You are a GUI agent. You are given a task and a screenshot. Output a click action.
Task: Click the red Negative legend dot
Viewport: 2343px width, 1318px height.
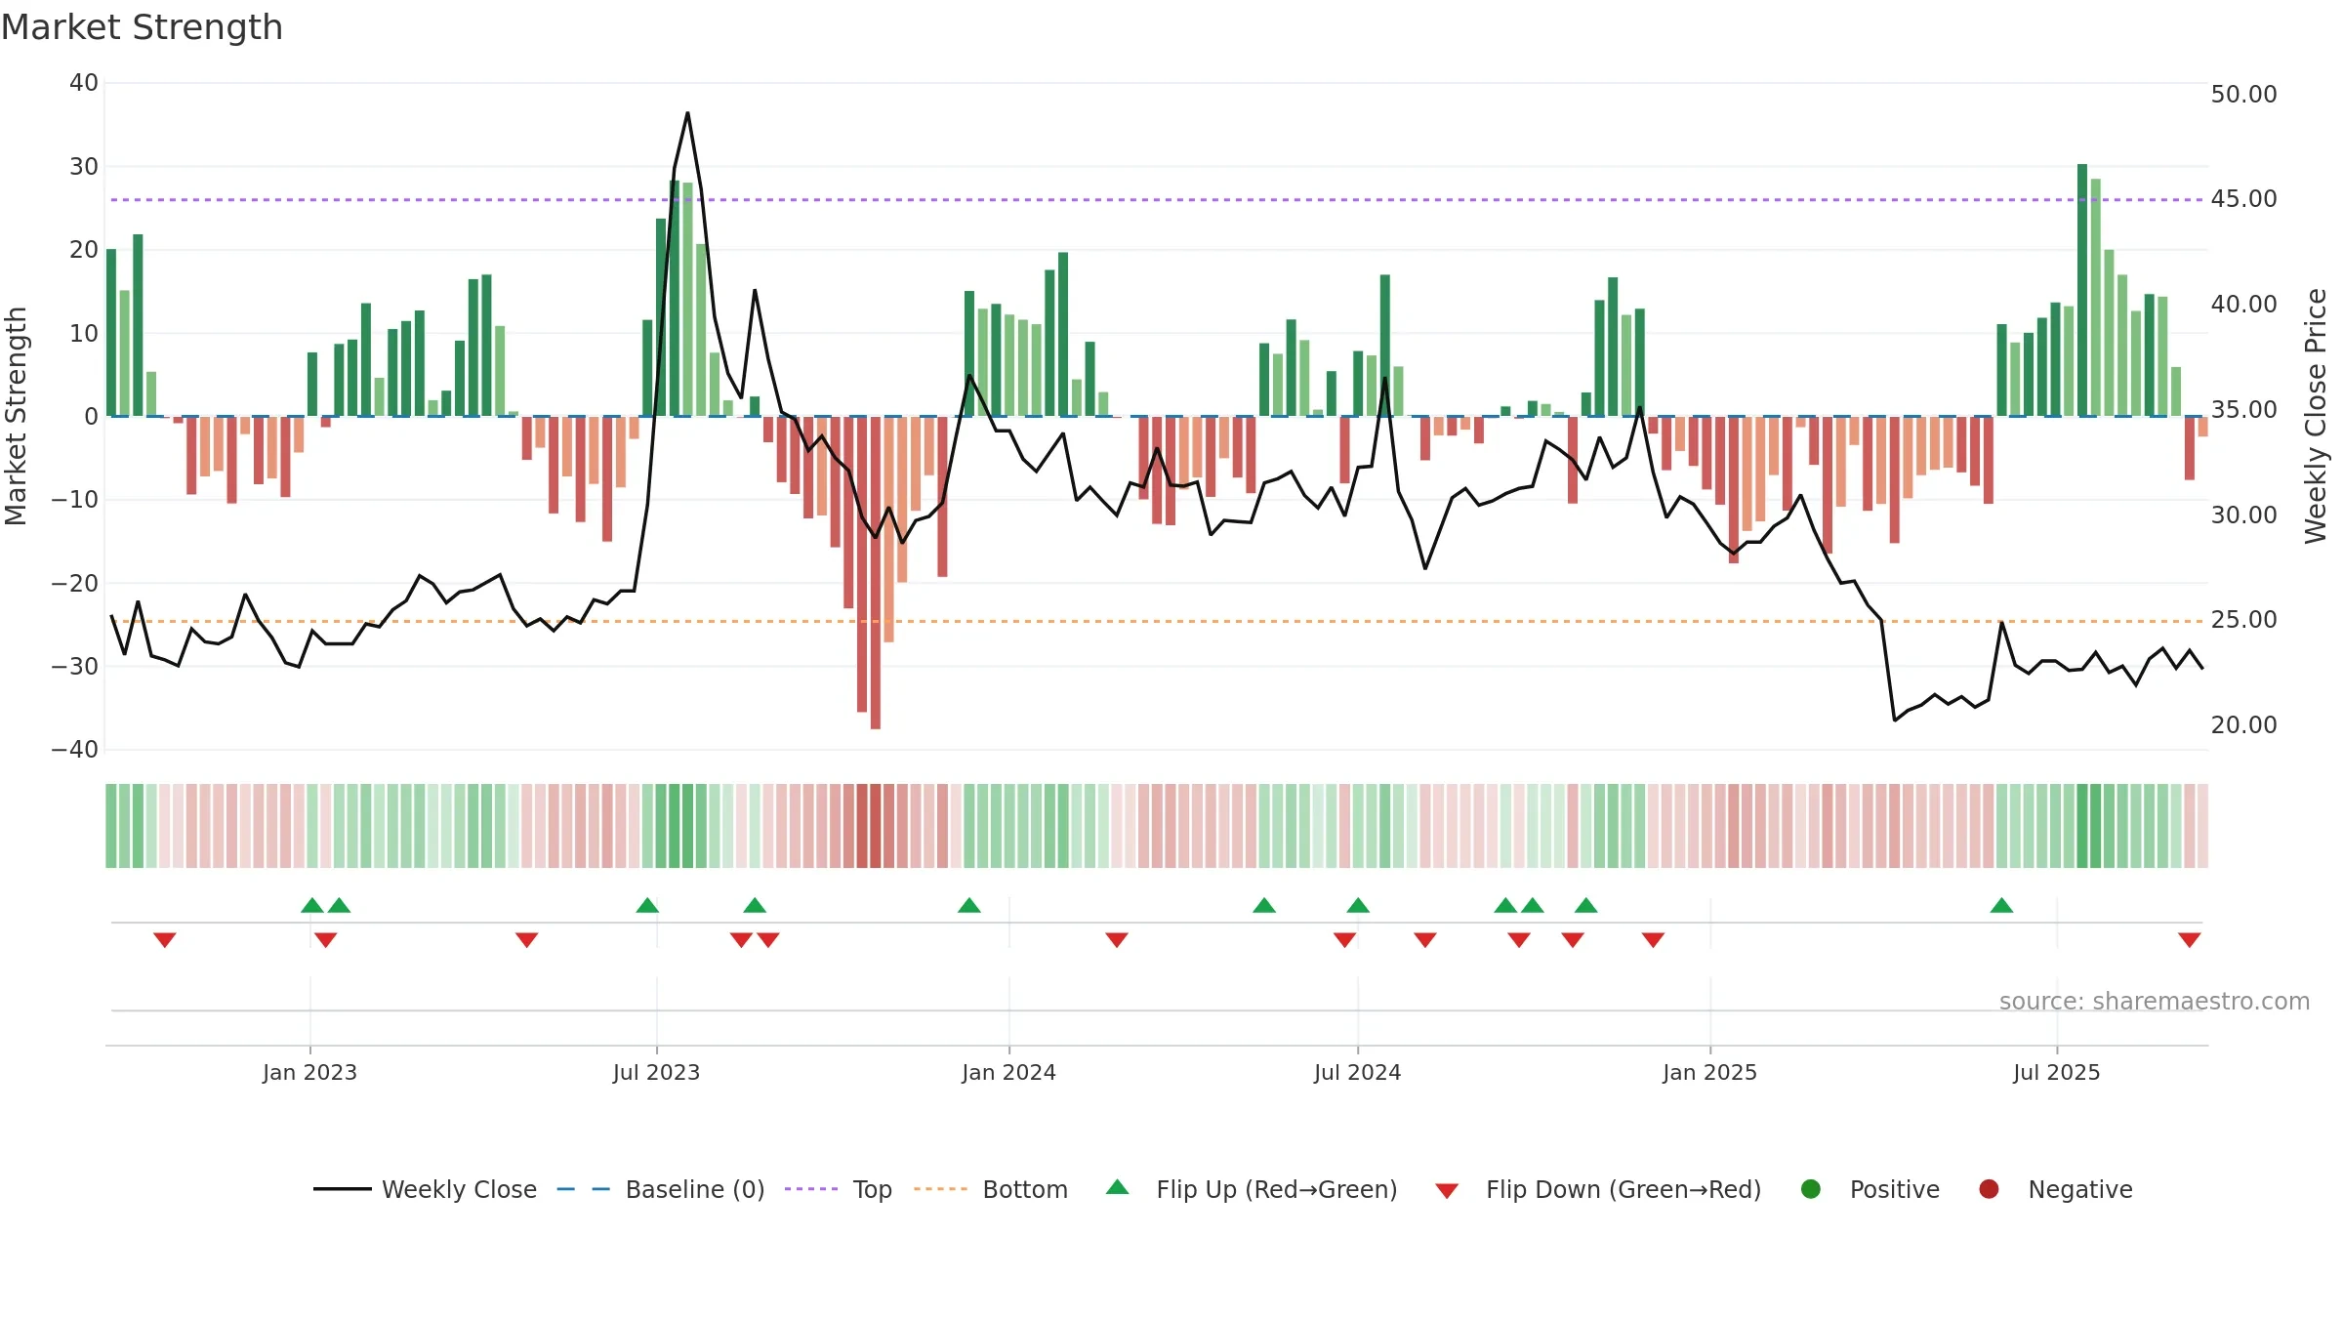(1989, 1189)
